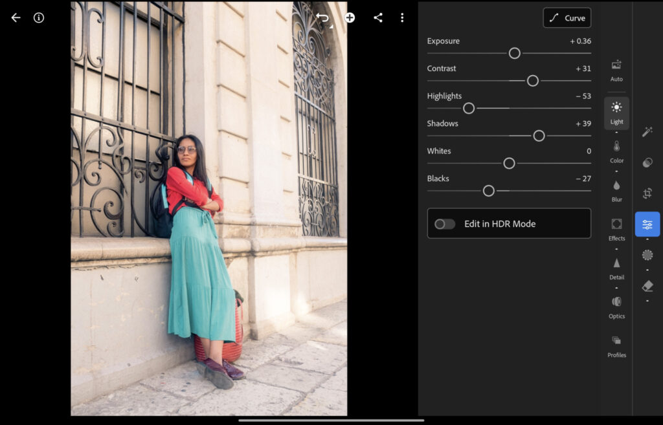This screenshot has height=425, width=663.
Task: Click the photo info icon
Action: [x=38, y=17]
